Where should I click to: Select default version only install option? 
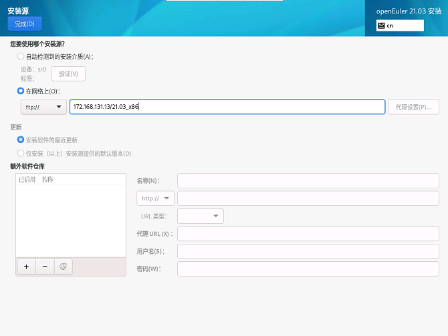click(x=21, y=153)
